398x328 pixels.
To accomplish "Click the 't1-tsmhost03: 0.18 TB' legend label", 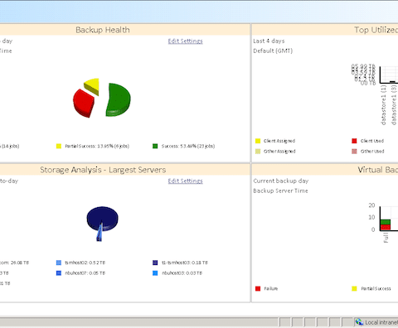I will 185,263.
